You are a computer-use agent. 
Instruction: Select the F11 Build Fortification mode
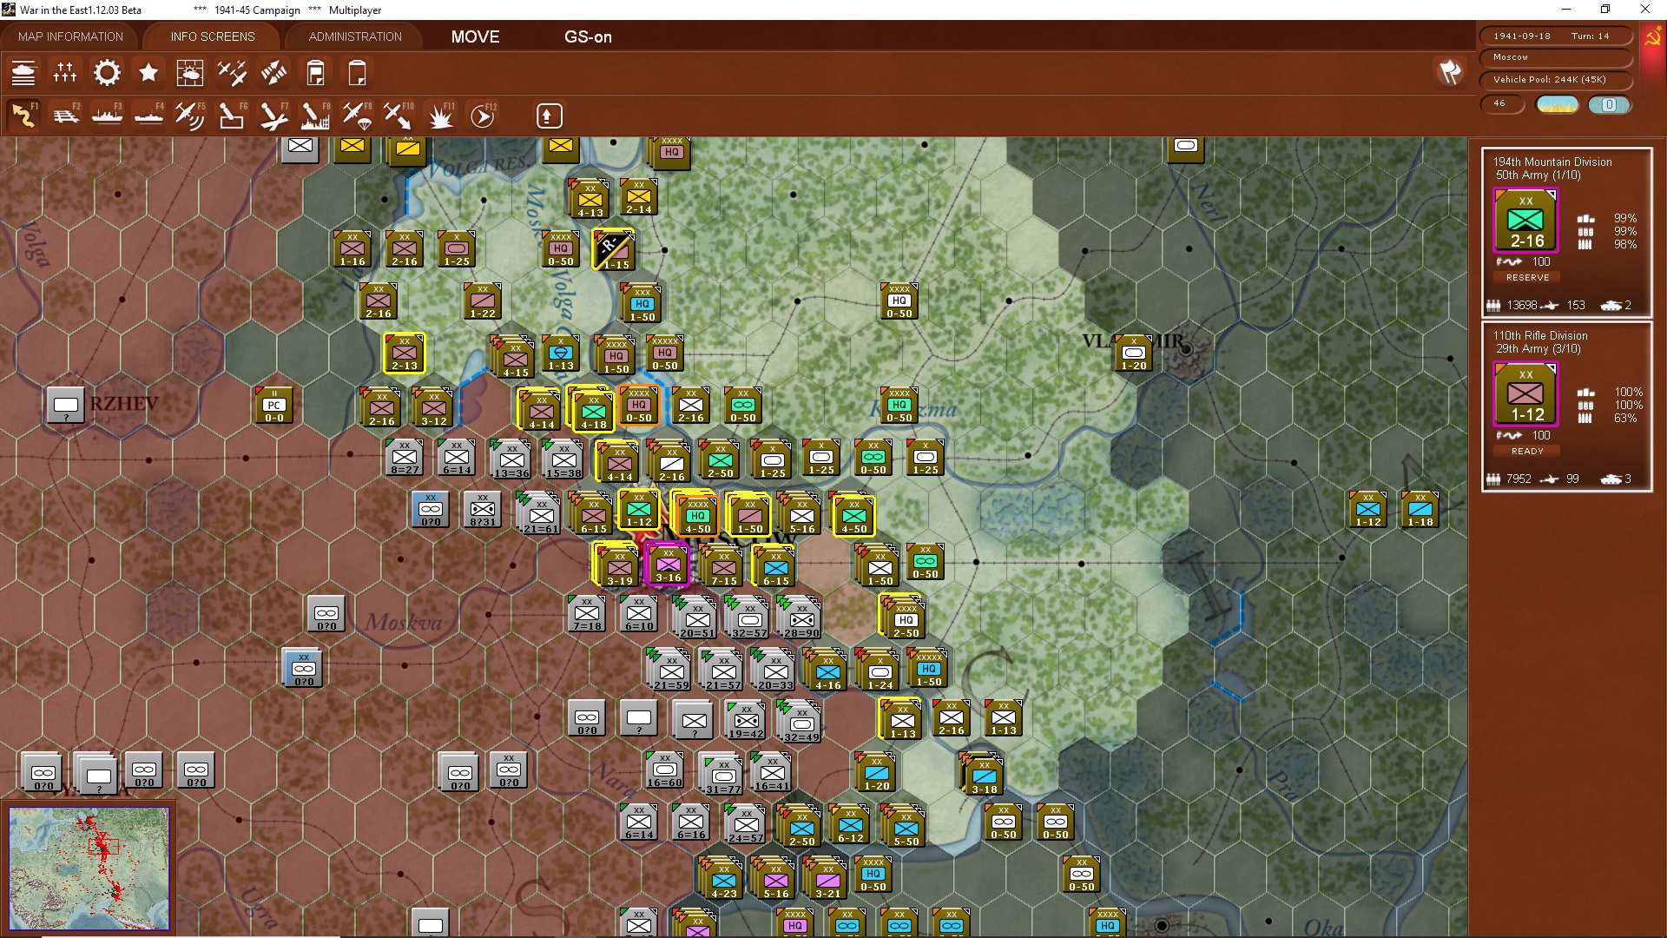pyautogui.click(x=440, y=116)
